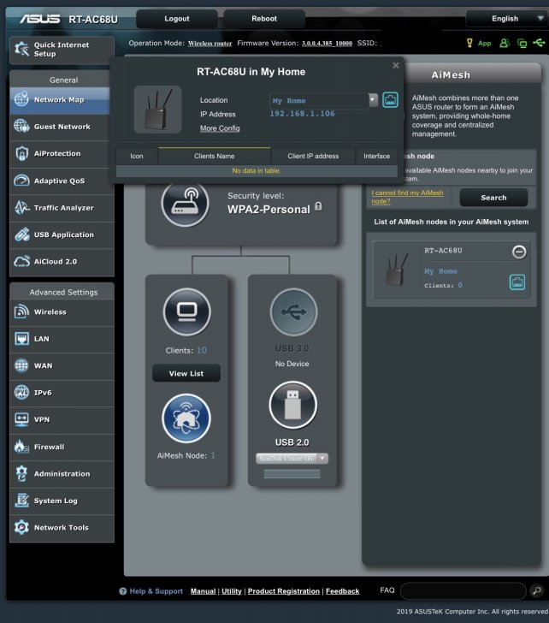
Task: Click the AiMesh Node icon
Action: [186, 418]
